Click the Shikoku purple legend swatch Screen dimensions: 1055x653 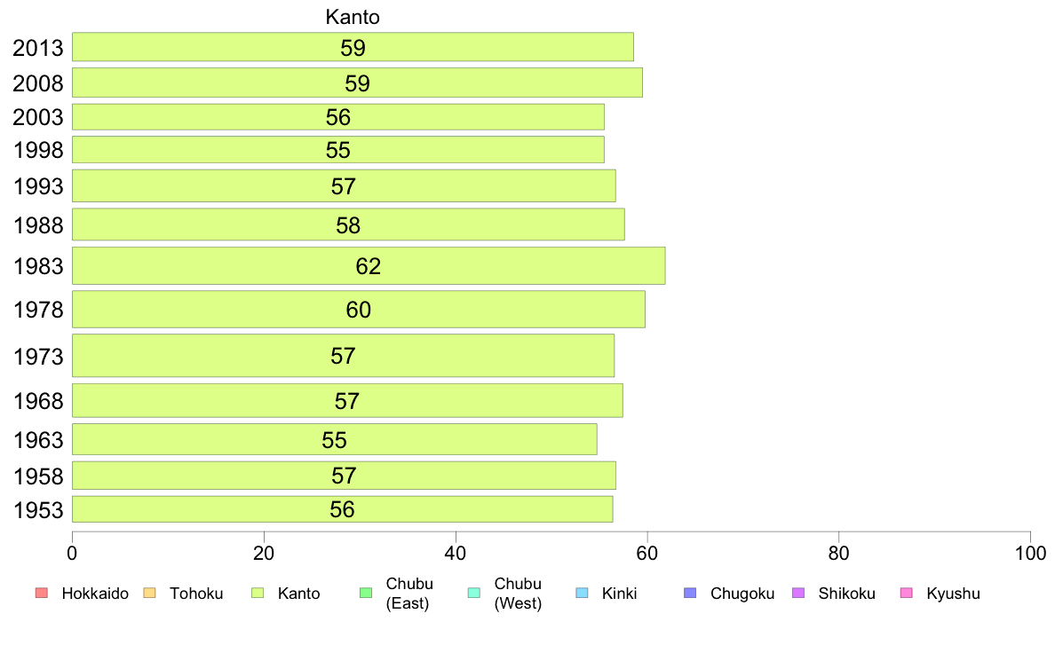(798, 593)
